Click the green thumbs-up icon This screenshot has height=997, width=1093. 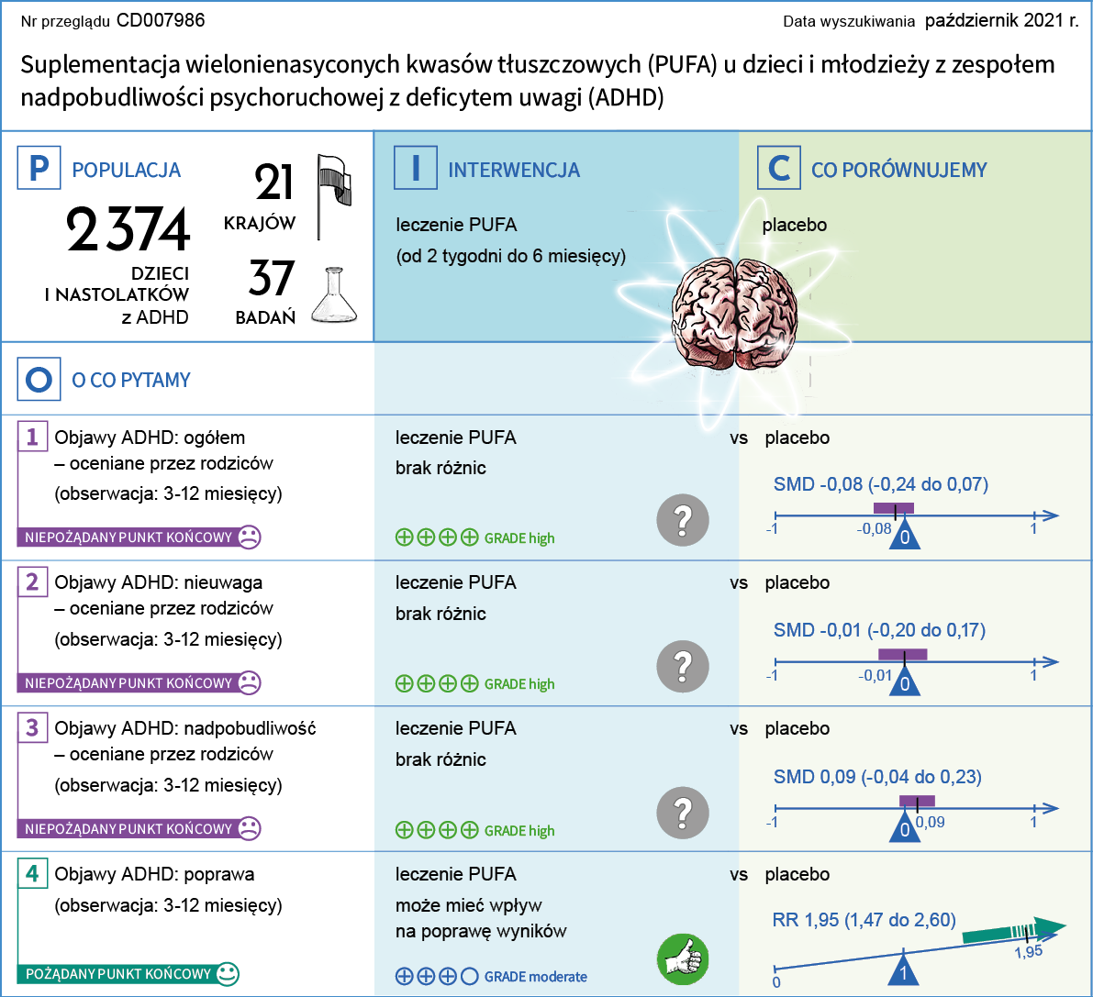coord(683,959)
